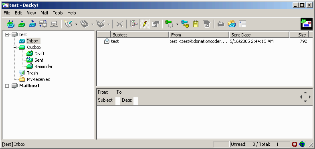Click the delete X toolbar icon
The width and height of the screenshot is (315, 149).
pos(119,24)
